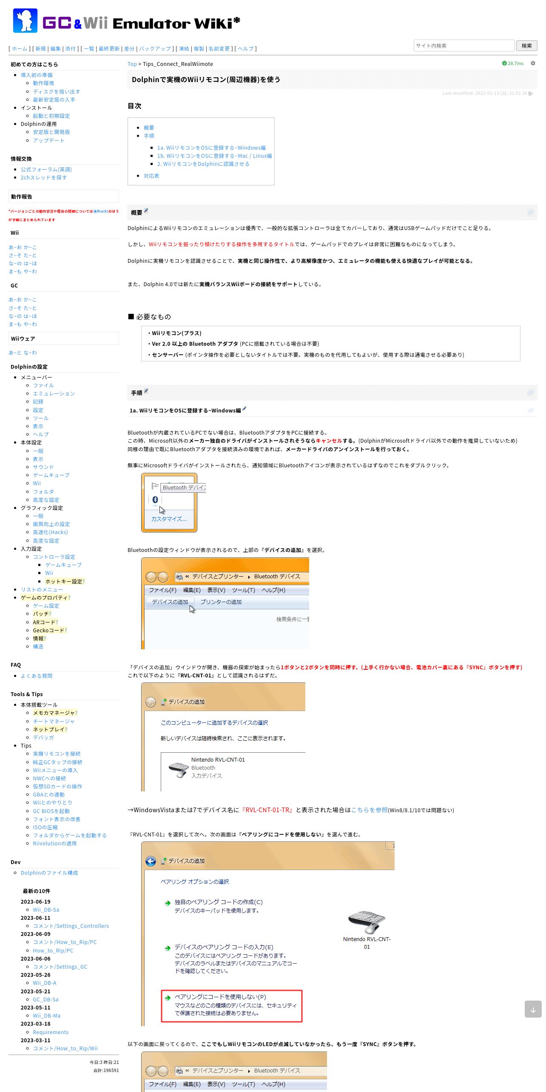Click the 検索 search button
546x1092 pixels.
coord(526,45)
